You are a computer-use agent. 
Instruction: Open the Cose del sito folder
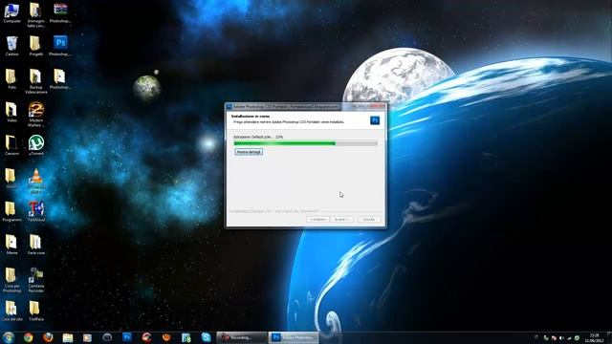[x=11, y=311]
